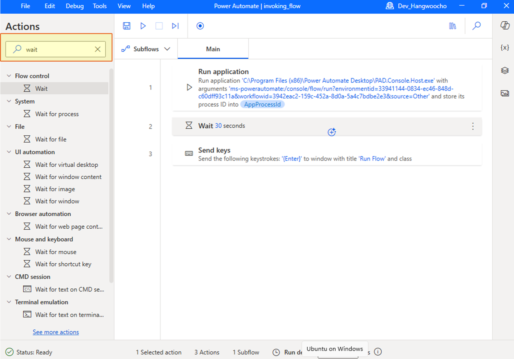Click the '{Enter}' keystroke link
Screen dimensions: 514x359
tap(292, 159)
